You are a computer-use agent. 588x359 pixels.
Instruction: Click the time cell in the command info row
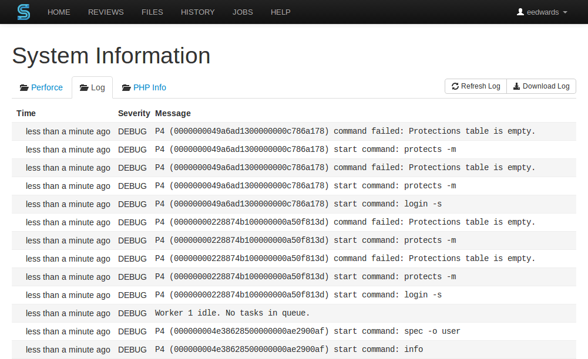point(68,350)
